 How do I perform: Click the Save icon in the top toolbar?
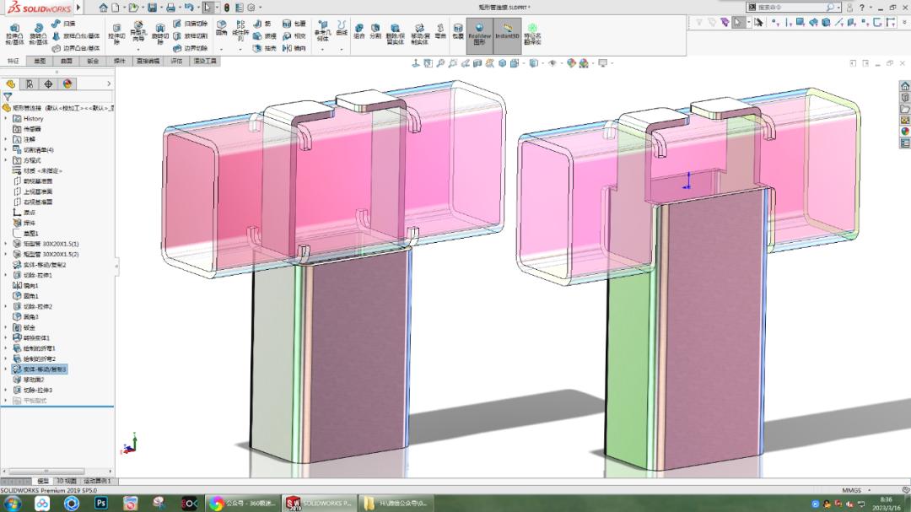pos(153,8)
